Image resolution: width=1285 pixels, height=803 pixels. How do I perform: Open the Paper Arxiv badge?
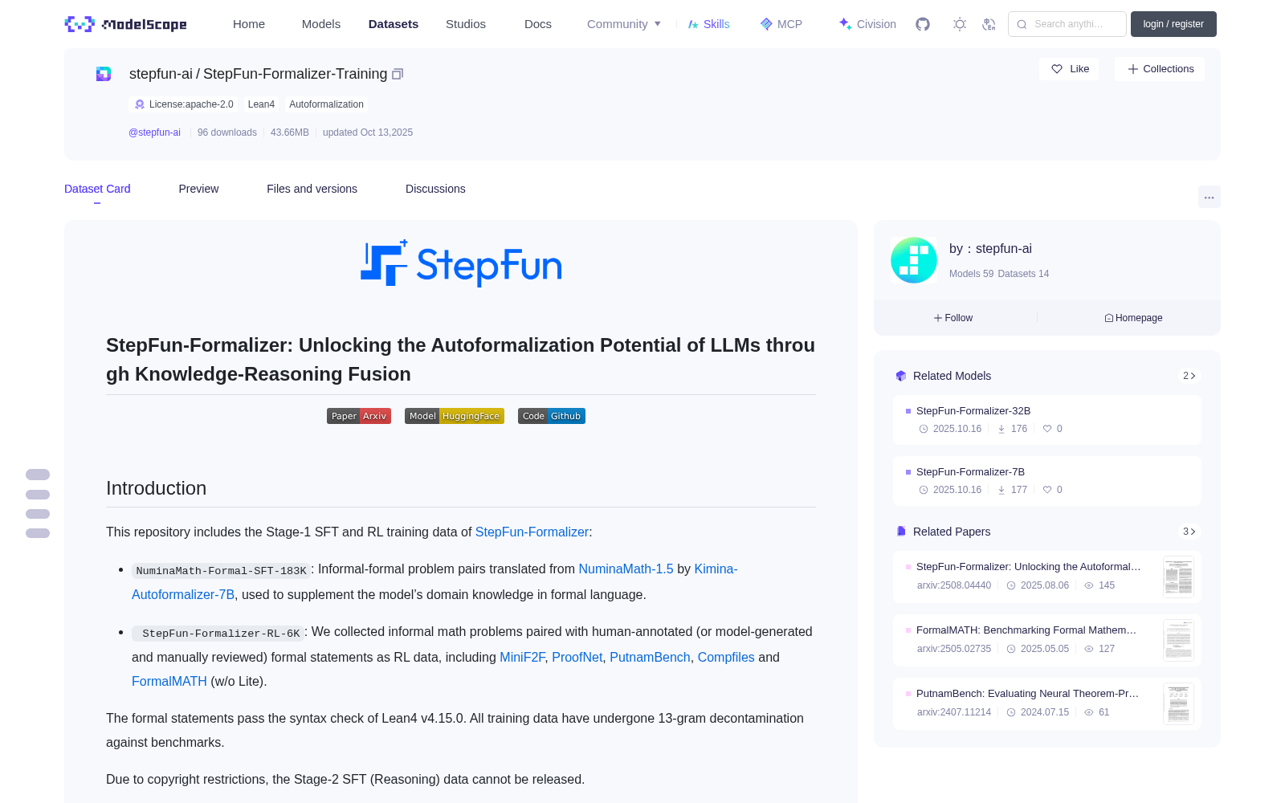(359, 416)
